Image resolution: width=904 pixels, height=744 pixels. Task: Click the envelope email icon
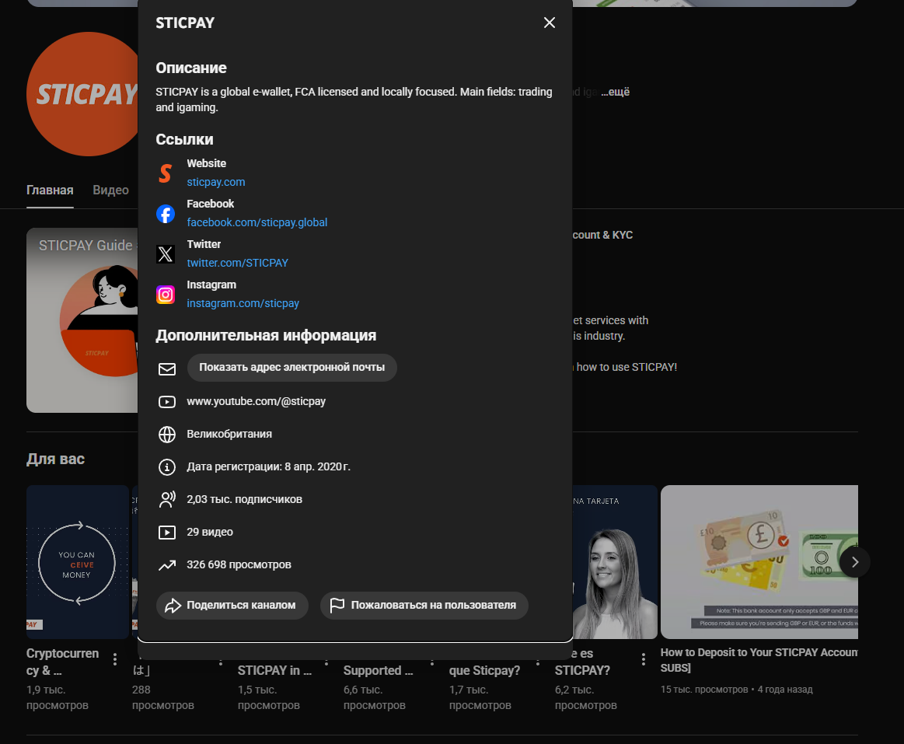point(167,369)
